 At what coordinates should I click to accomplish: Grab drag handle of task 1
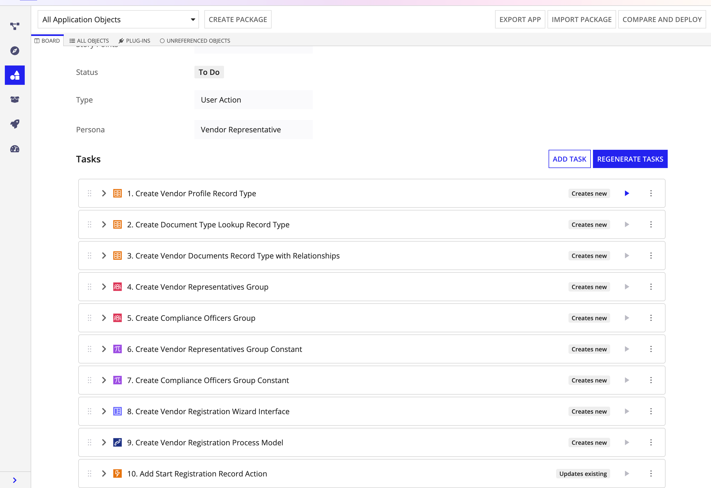pyautogui.click(x=90, y=193)
